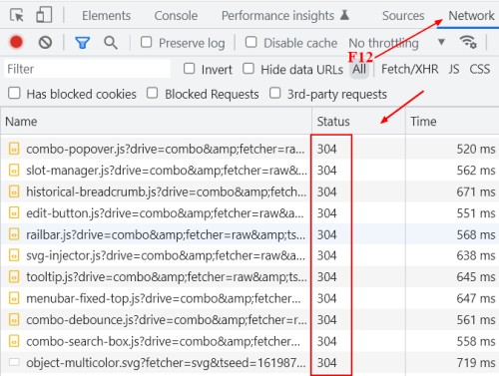Image resolution: width=499 pixels, height=376 pixels.
Task: Select the tooltip.js request
Action: click(249, 277)
